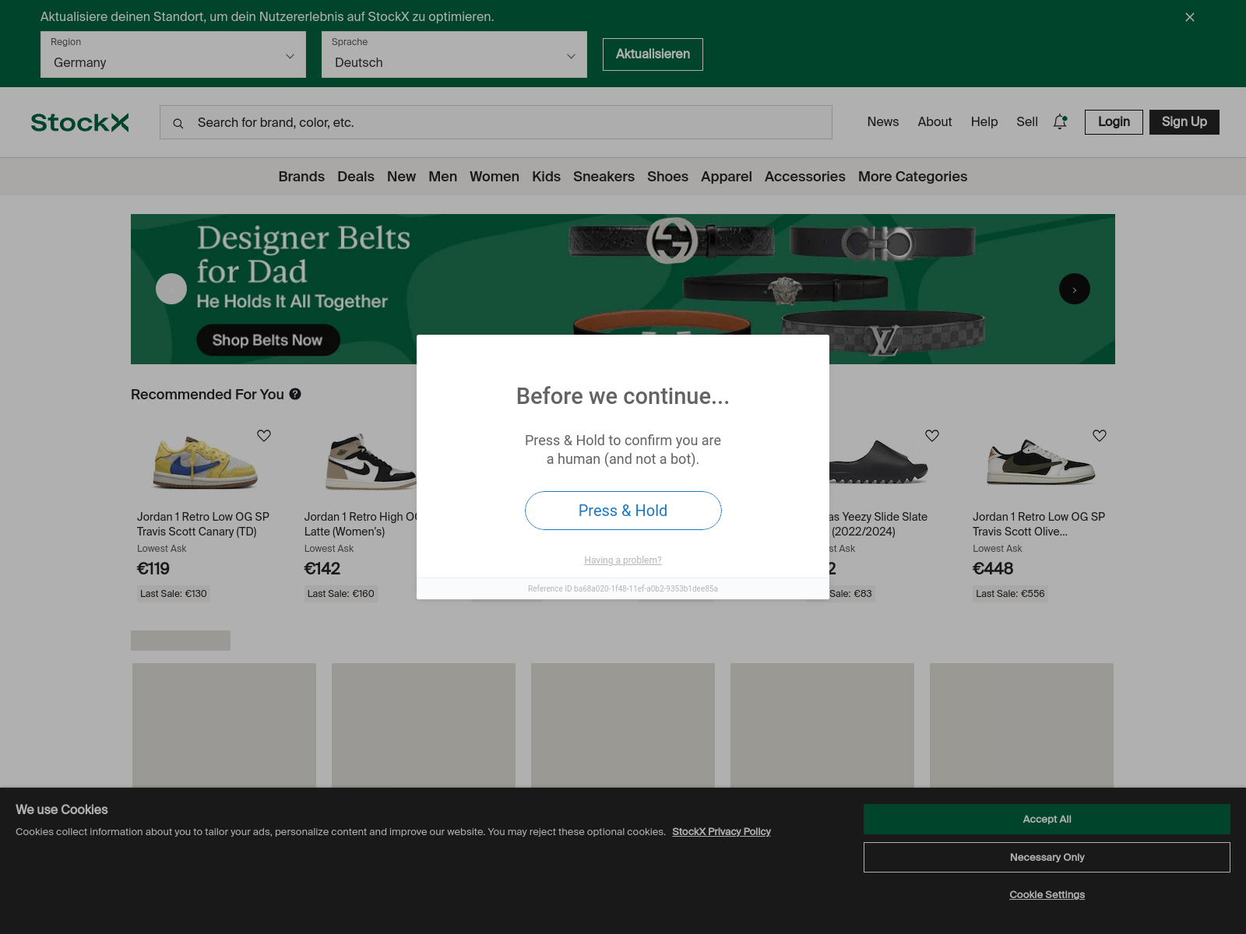Open the About link
Viewport: 1246px width, 934px height.
(x=935, y=121)
